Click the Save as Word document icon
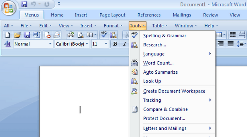 click(x=37, y=35)
